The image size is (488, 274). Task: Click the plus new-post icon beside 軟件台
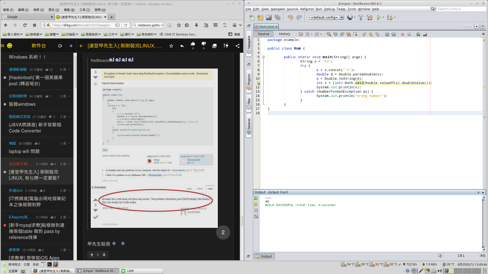71,46
